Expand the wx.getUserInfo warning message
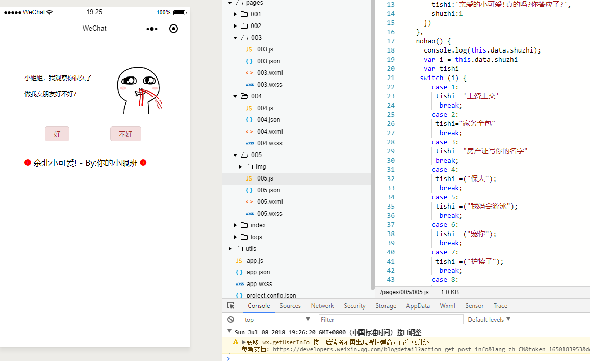 coord(244,342)
